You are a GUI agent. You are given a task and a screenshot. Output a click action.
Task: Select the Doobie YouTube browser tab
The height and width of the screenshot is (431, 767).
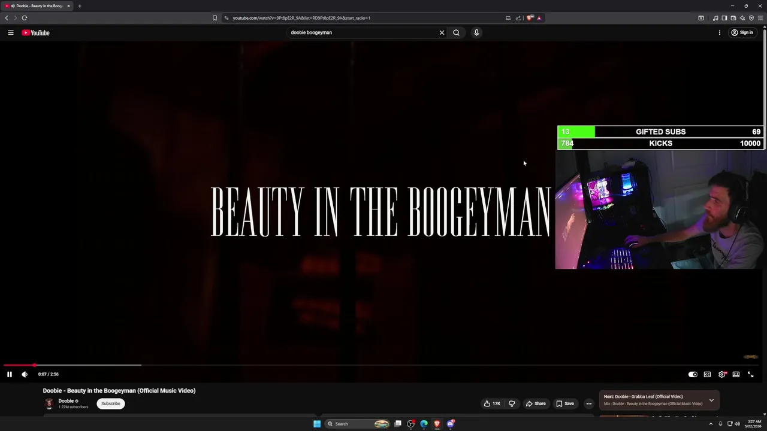click(x=38, y=6)
